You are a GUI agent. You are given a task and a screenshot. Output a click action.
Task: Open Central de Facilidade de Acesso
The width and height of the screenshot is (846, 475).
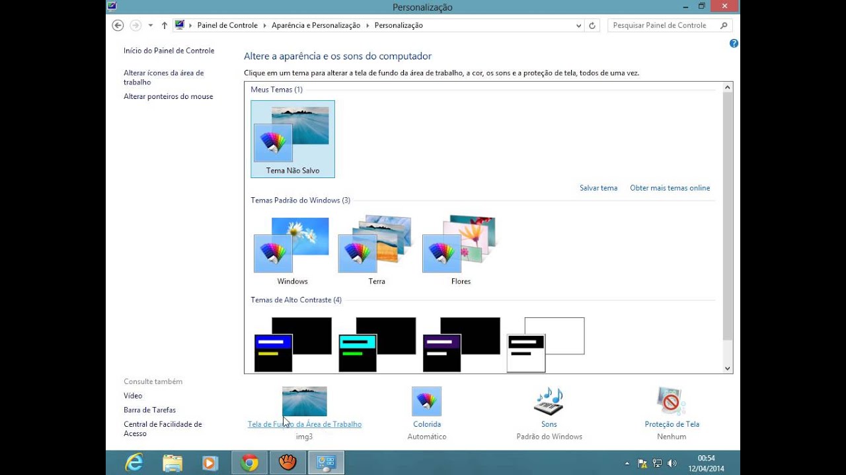click(x=163, y=429)
